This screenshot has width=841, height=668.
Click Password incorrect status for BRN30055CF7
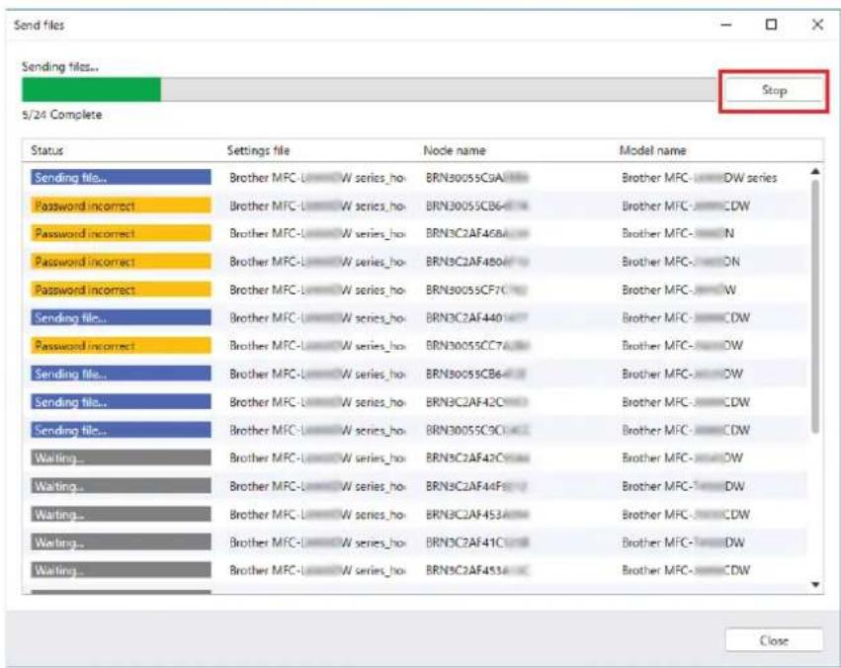121,290
